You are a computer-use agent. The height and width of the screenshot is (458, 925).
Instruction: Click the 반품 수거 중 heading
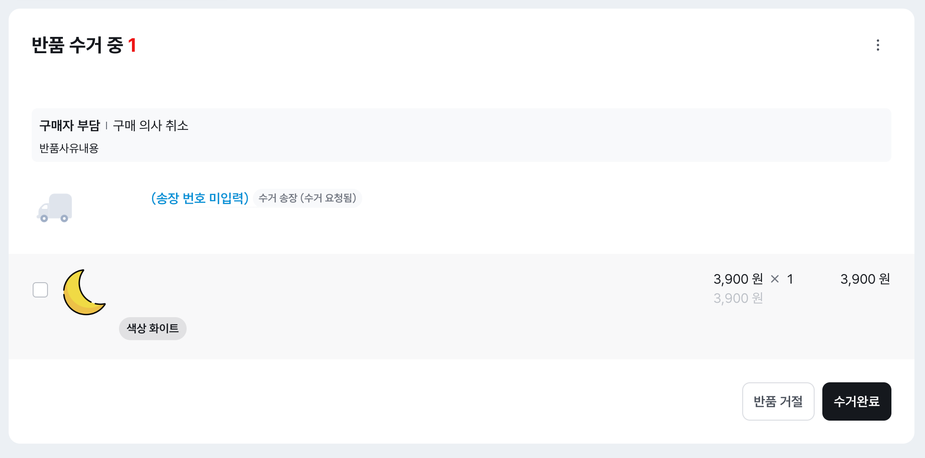pyautogui.click(x=77, y=46)
